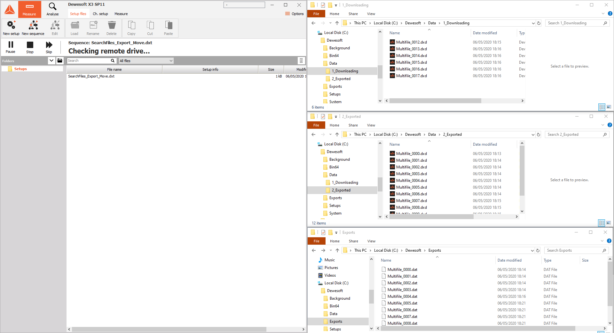614x333 pixels.
Task: Click vertical scrollbar in 2_Exported file list
Action: pyautogui.click(x=522, y=171)
